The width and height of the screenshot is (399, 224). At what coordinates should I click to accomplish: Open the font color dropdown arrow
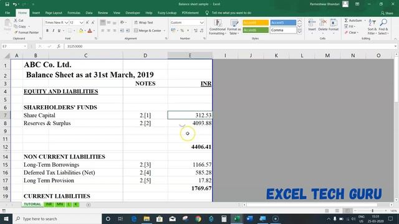(x=94, y=30)
